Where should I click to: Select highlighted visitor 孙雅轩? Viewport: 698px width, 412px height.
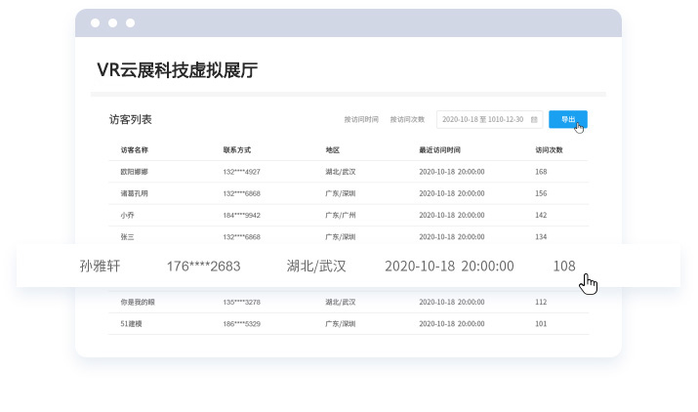pyautogui.click(x=100, y=266)
